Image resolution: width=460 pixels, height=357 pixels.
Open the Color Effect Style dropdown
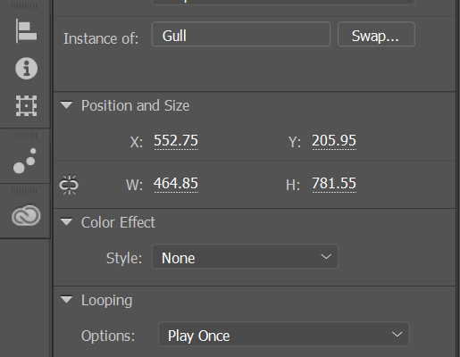pyautogui.click(x=245, y=257)
